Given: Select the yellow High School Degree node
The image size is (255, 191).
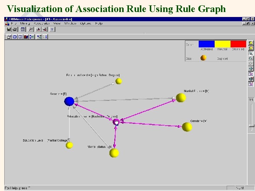Looking at the screenshot, I should (x=119, y=81).
